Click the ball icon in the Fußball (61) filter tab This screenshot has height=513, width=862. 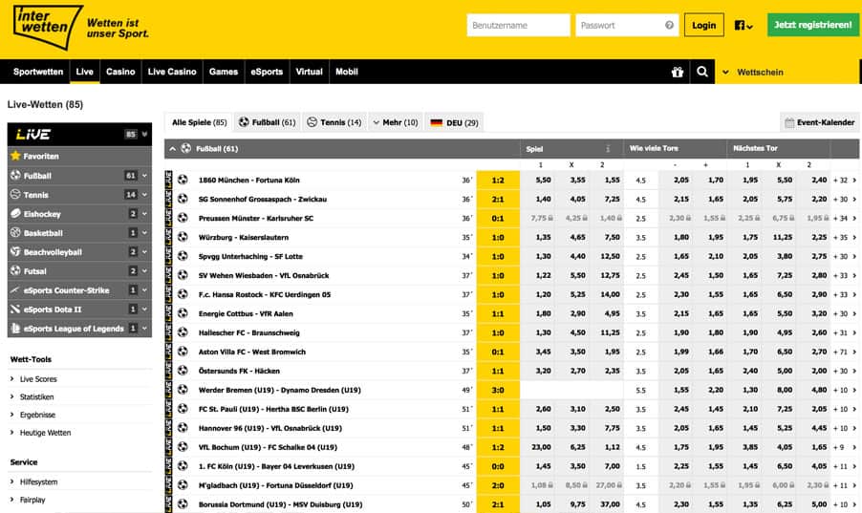pyautogui.click(x=244, y=122)
